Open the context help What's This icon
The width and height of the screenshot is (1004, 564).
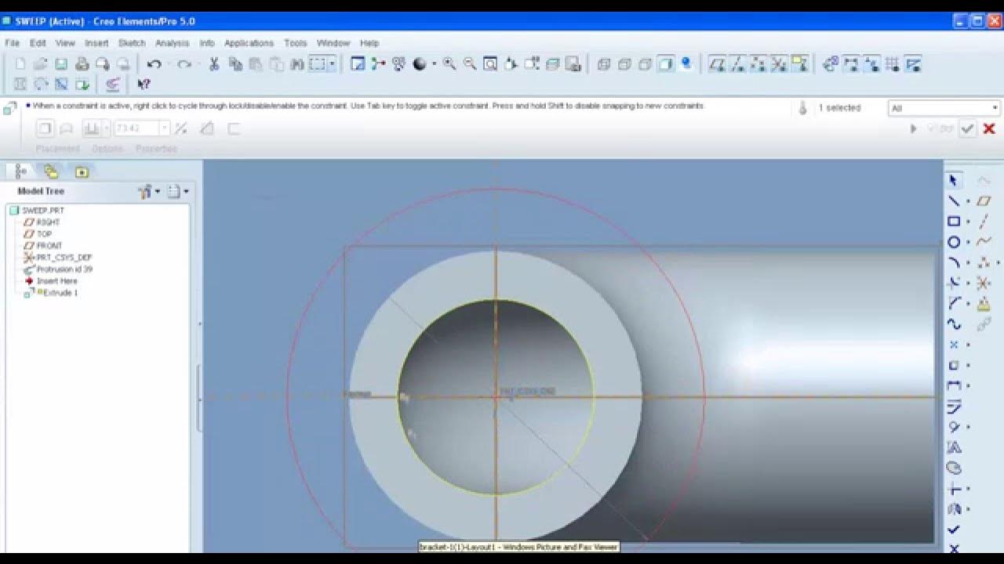pyautogui.click(x=144, y=84)
